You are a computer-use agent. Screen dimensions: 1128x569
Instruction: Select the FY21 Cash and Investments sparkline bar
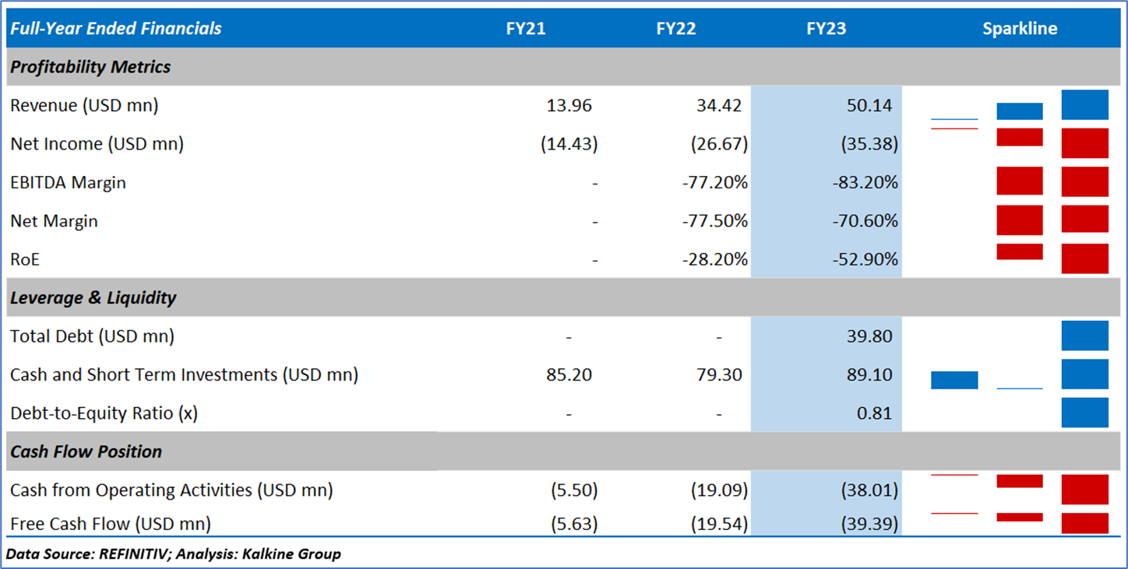tap(954, 380)
